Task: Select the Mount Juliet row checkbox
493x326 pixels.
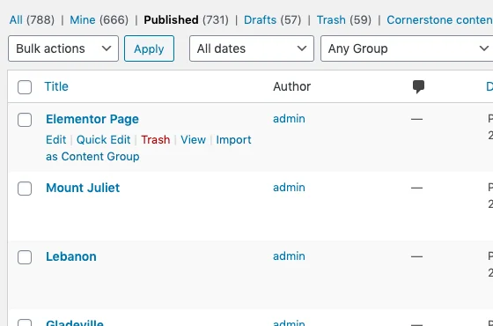Action: [25, 189]
